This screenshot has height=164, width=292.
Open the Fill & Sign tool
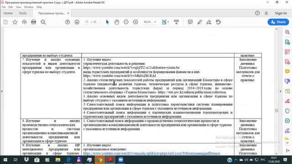209,22
